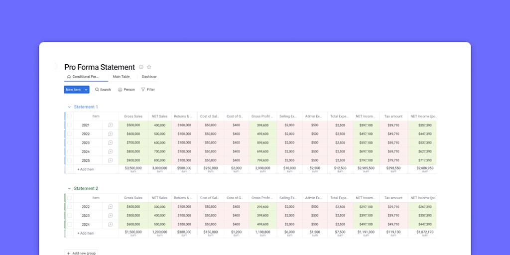
Task: Click the $298,550 Tax amount sum
Action: (x=393, y=168)
